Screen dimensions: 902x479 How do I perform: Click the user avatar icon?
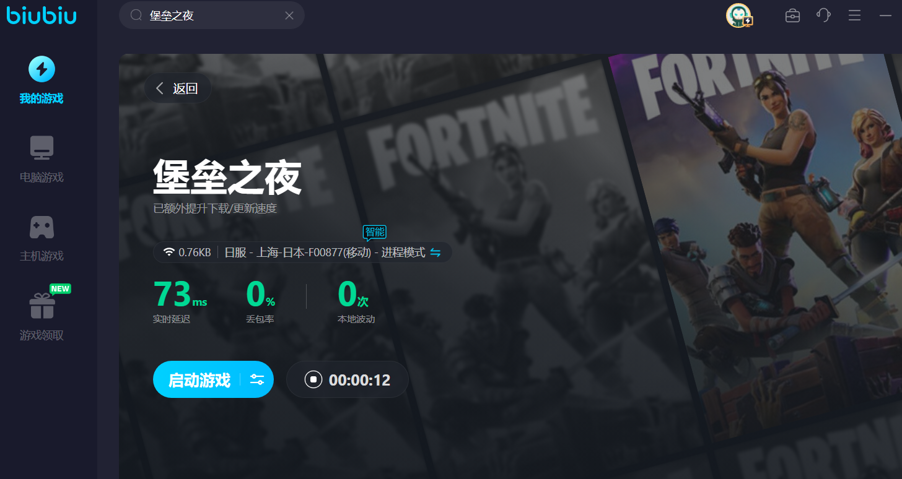point(738,16)
